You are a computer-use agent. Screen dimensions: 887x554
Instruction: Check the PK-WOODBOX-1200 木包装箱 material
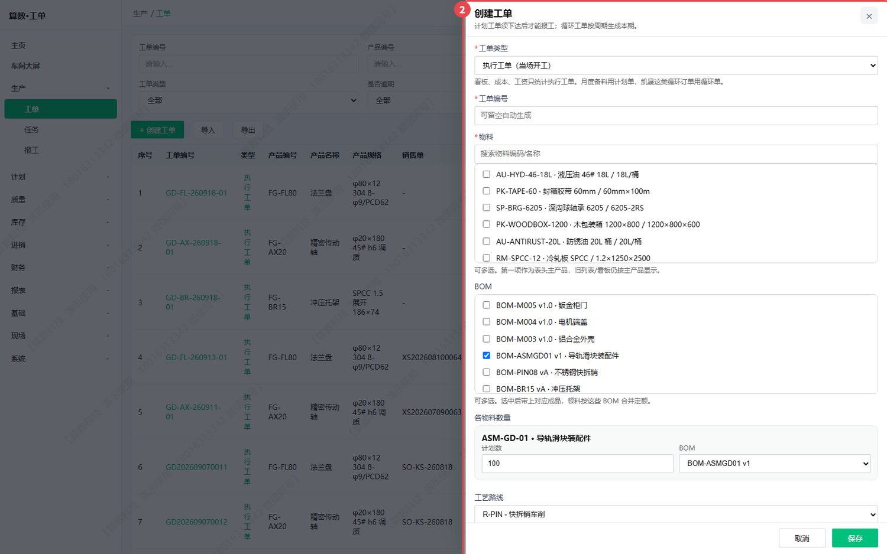coord(486,224)
